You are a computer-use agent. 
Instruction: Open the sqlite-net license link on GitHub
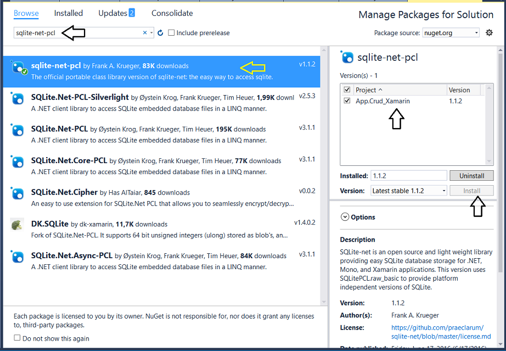click(x=441, y=332)
